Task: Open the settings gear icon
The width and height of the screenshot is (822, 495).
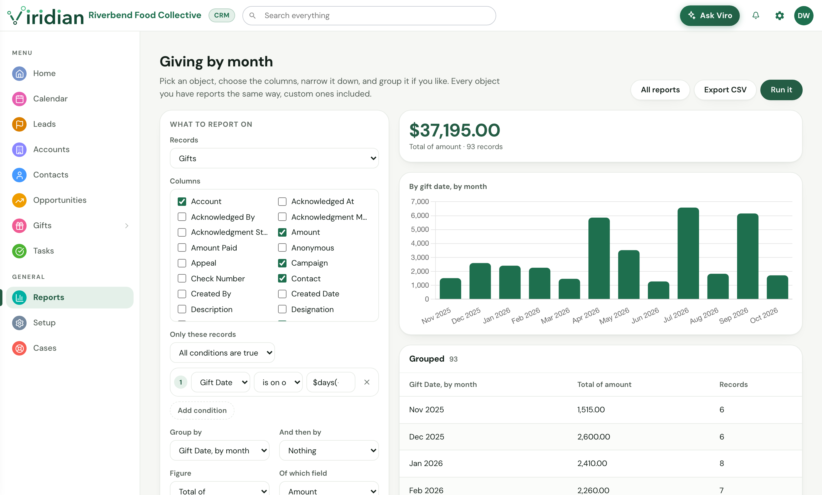Action: 779,16
